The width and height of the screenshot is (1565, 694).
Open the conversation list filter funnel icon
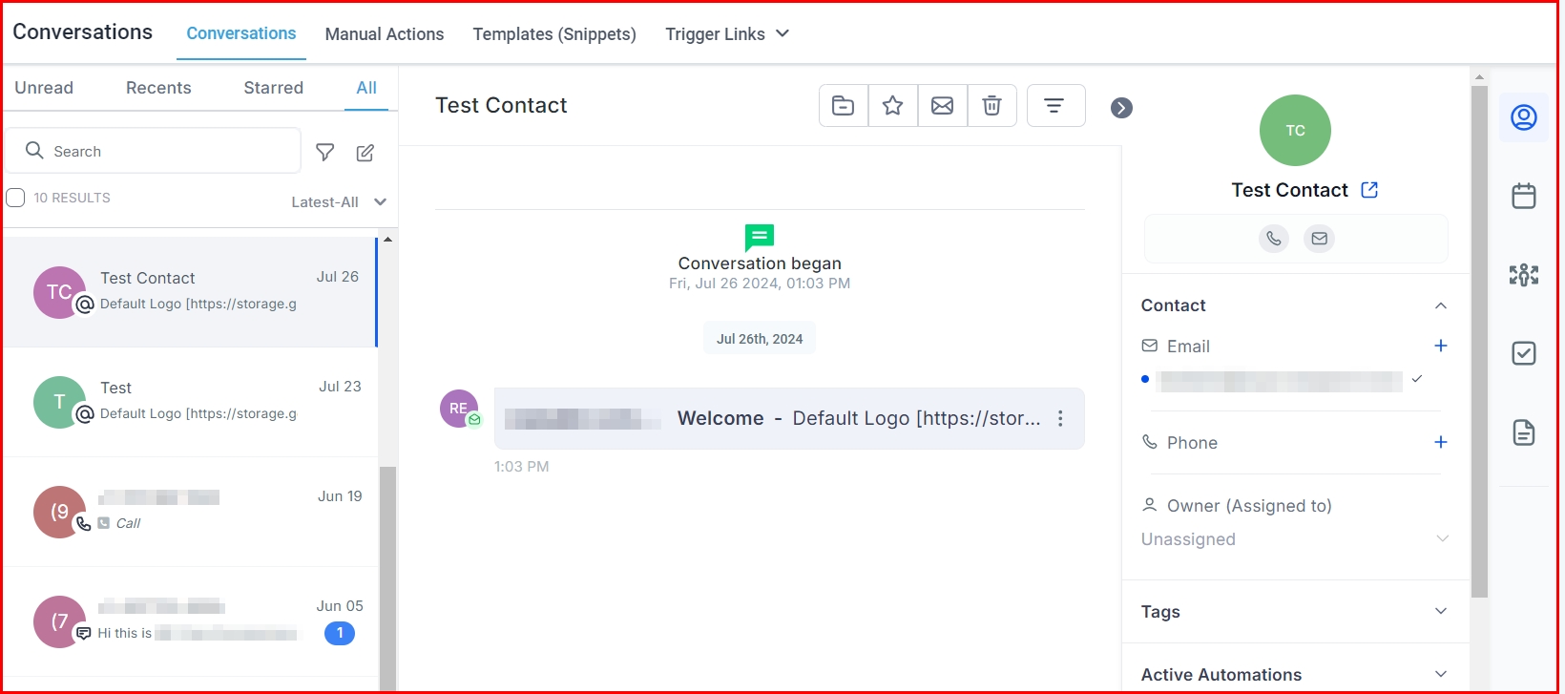click(325, 153)
